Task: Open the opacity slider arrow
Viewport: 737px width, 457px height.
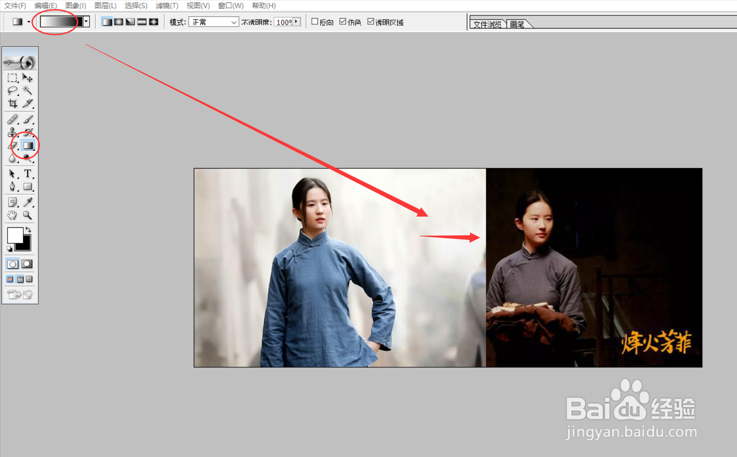Action: (x=296, y=21)
